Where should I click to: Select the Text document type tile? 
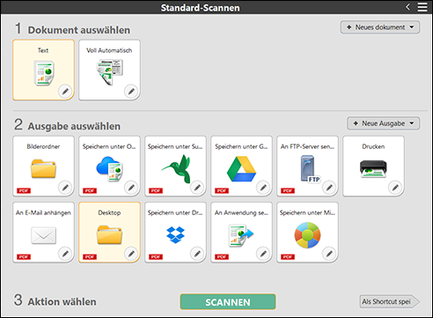coord(43,70)
